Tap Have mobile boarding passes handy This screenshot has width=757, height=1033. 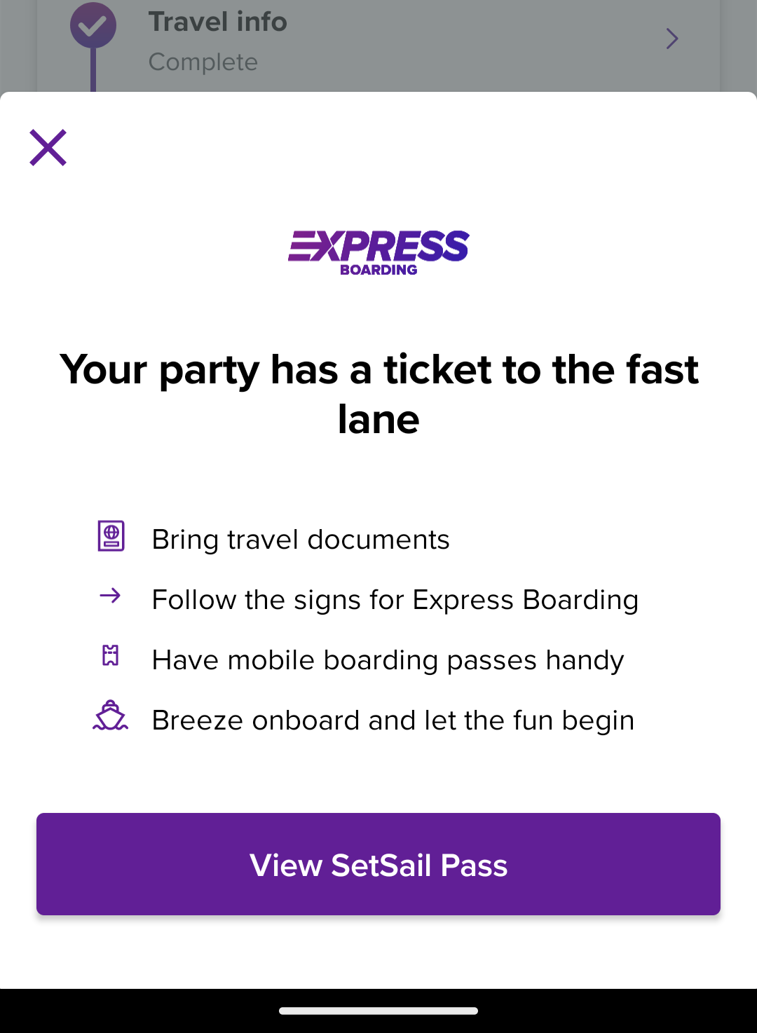point(388,660)
